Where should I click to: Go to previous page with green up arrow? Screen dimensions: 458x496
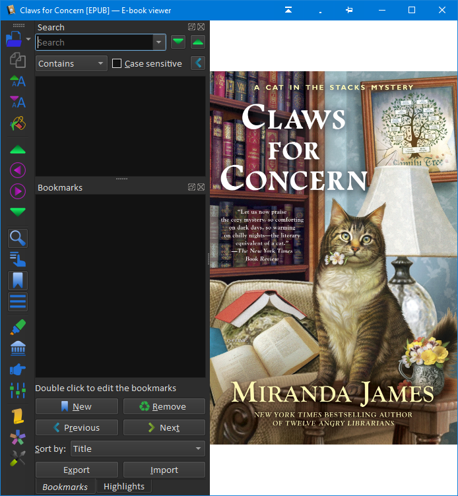click(18, 149)
